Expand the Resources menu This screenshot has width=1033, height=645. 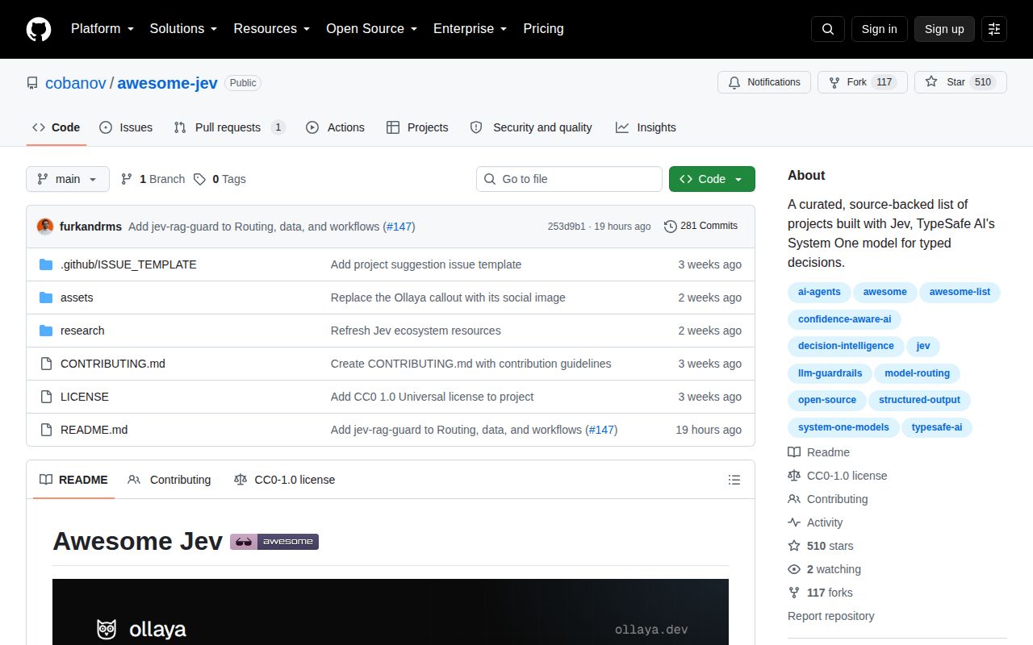[272, 29]
